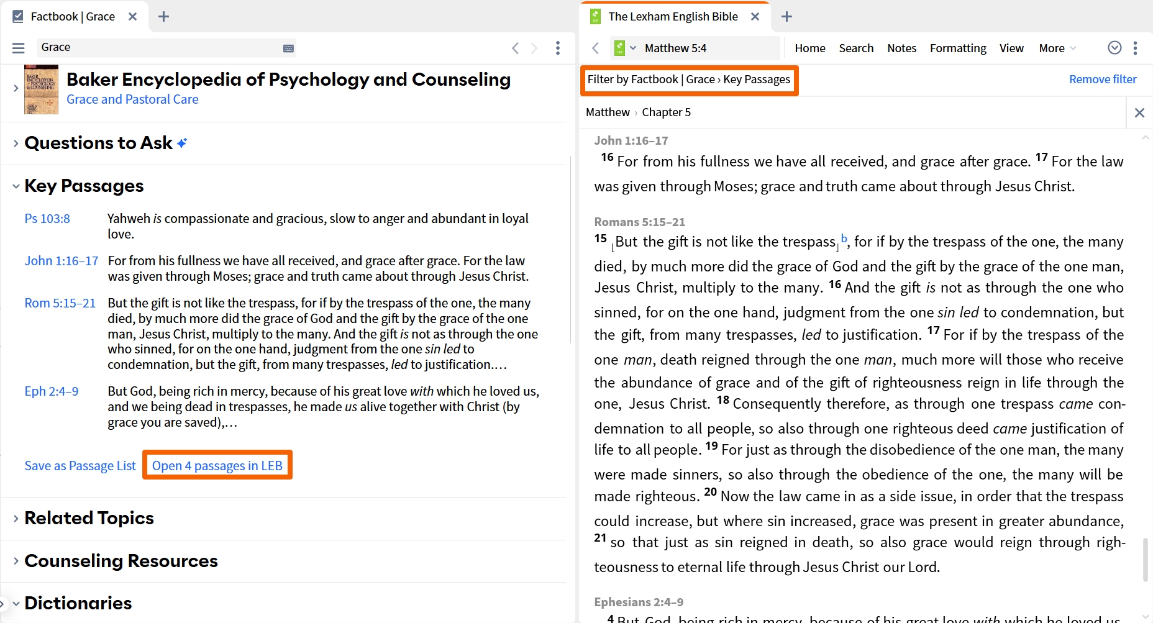
Task: Open the Home menu
Action: click(810, 48)
